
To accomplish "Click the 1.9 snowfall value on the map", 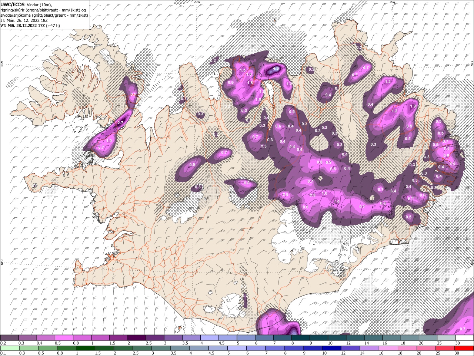I will (x=413, y=106).
